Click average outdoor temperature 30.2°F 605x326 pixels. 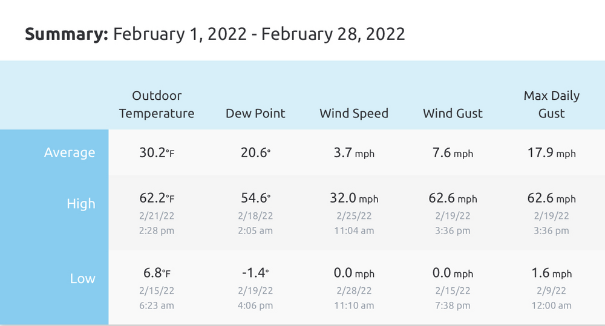click(x=157, y=152)
